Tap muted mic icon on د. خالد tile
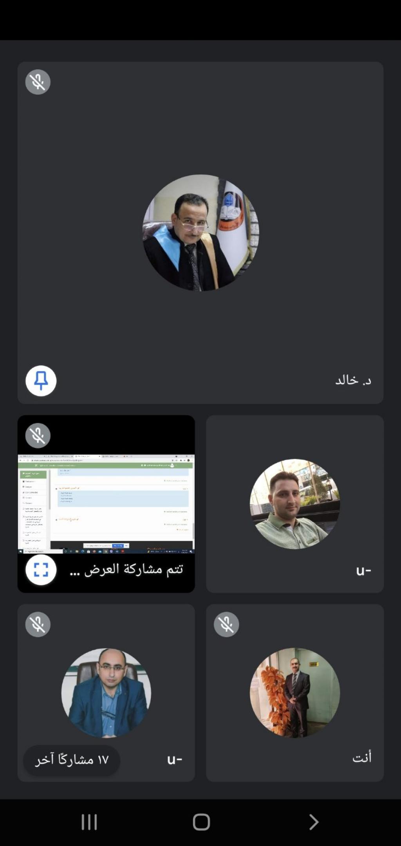Viewport: 401px width, 846px height. pyautogui.click(x=38, y=82)
